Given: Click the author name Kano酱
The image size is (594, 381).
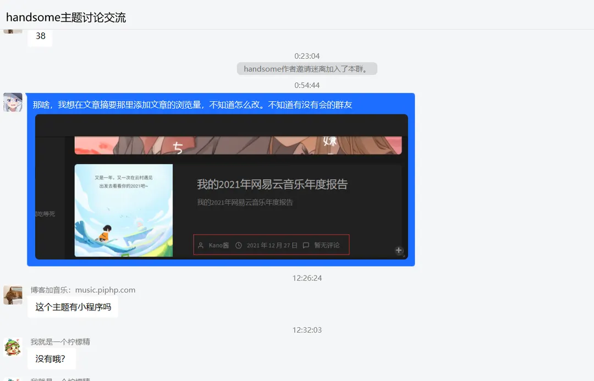Looking at the screenshot, I should tap(218, 245).
